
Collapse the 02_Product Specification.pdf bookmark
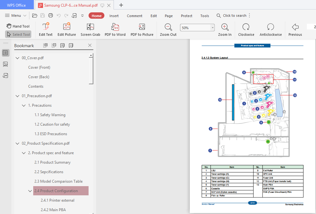17,143
